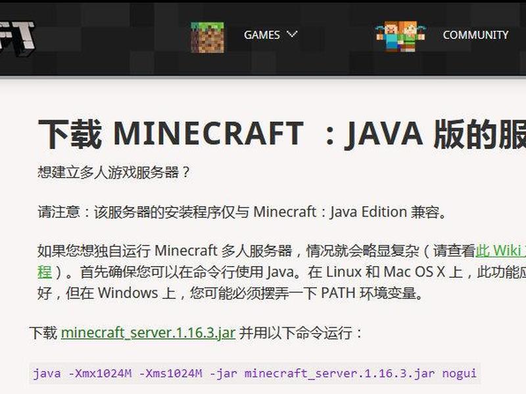Click the text 想建立多人游戏服务器？
This screenshot has width=526, height=394.
coord(114,173)
